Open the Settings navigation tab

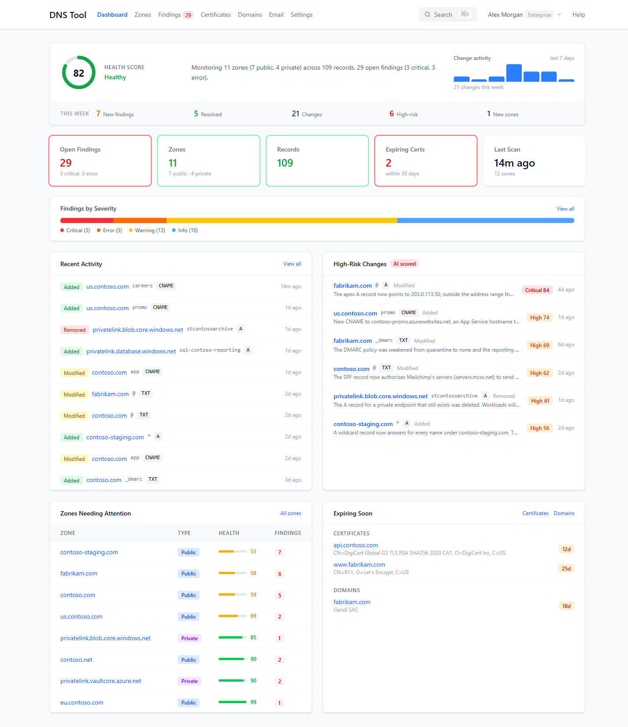coord(301,15)
